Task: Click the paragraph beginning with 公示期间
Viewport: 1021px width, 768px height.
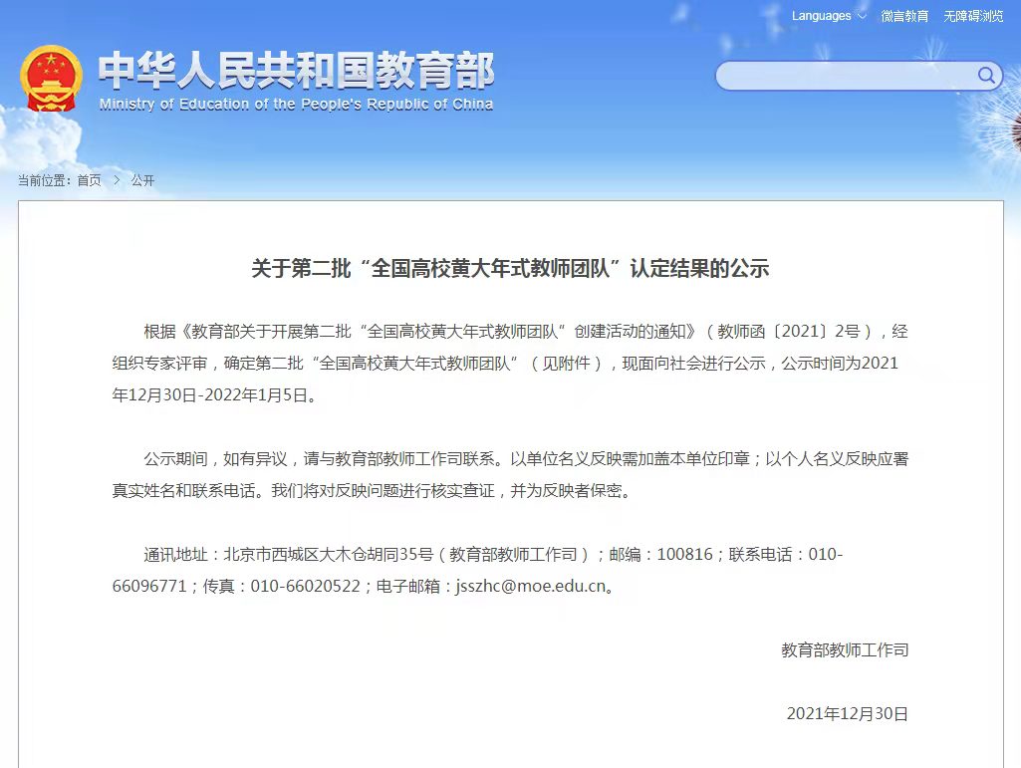Action: (510, 474)
